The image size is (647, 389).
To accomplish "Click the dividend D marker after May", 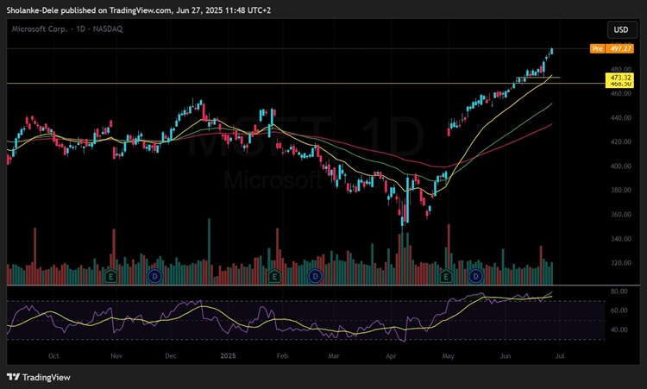I will click(x=475, y=276).
